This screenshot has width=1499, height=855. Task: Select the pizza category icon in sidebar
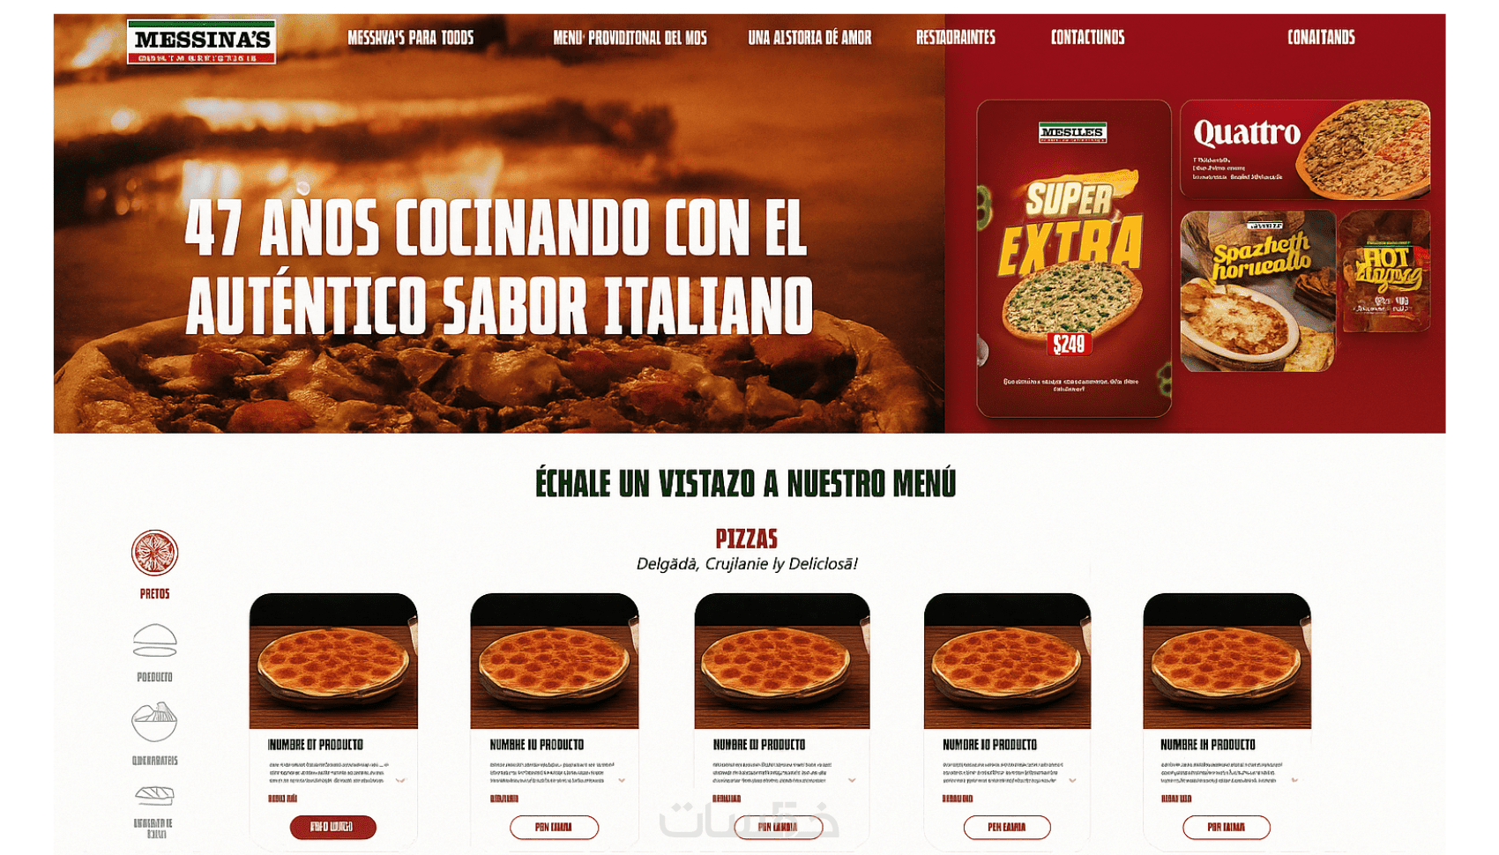(x=154, y=553)
